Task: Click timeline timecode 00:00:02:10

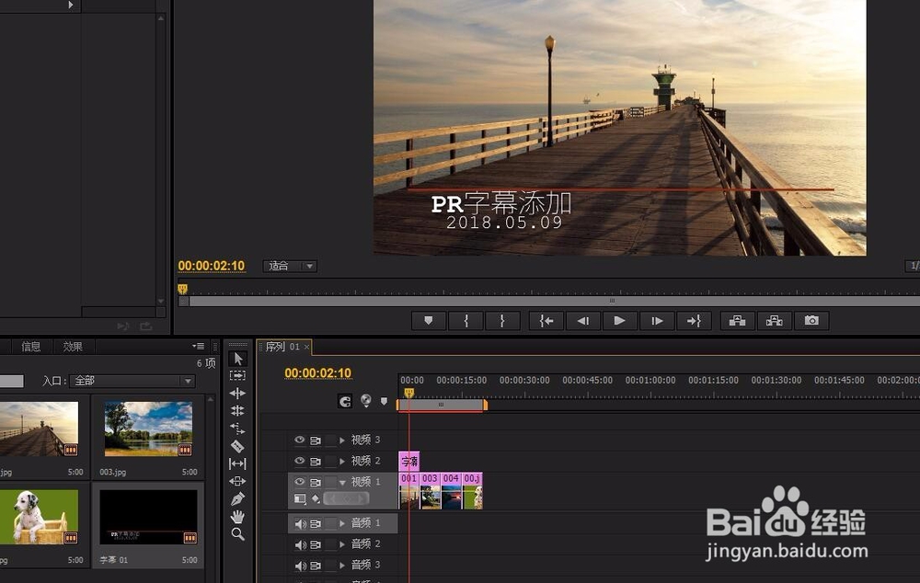Action: pos(318,373)
